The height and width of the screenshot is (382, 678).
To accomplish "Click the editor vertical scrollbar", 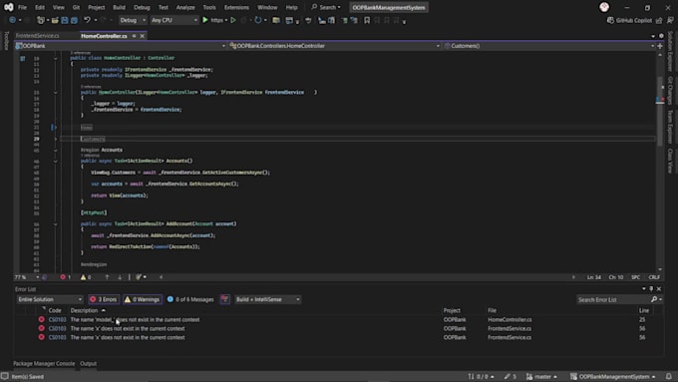I will click(660, 162).
